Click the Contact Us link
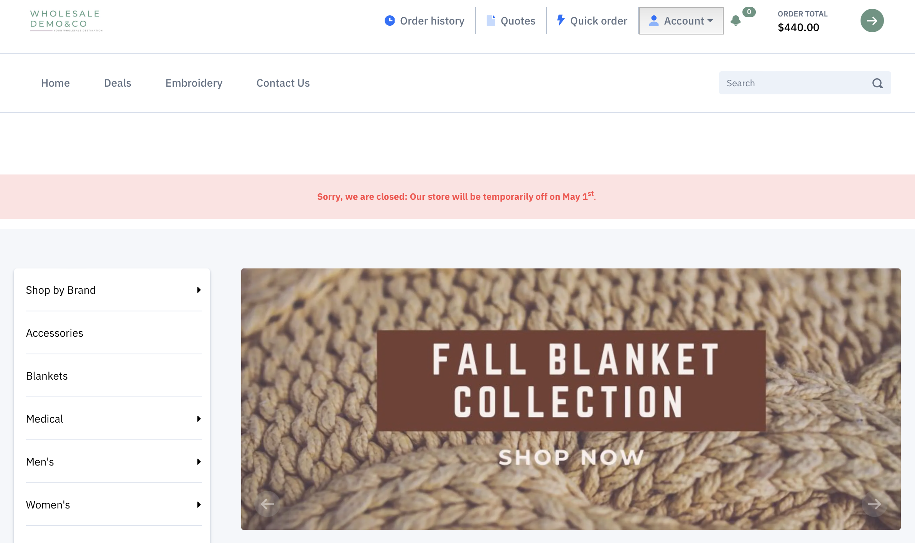The image size is (915, 543). pyautogui.click(x=283, y=83)
